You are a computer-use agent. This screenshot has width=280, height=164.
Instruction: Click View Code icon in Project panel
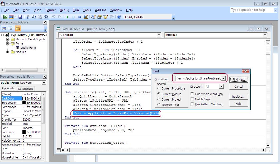click(4, 28)
